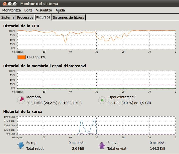Click the CPU history graph
This screenshot has width=179, height=154.
tap(96, 39)
